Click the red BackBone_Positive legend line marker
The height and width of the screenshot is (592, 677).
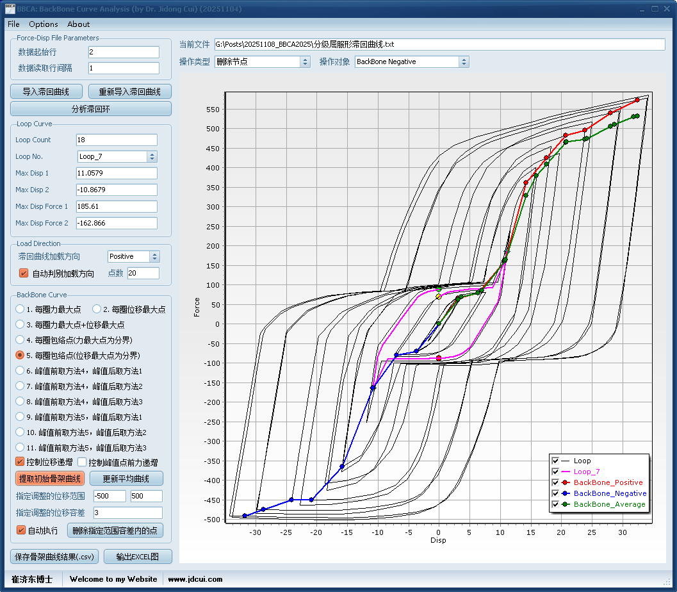[566, 482]
